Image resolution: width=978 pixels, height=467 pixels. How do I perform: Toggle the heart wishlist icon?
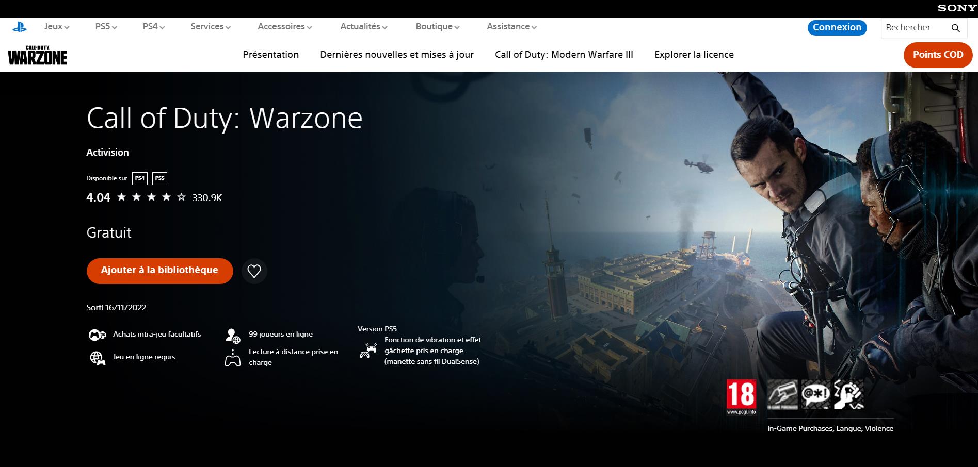[254, 270]
